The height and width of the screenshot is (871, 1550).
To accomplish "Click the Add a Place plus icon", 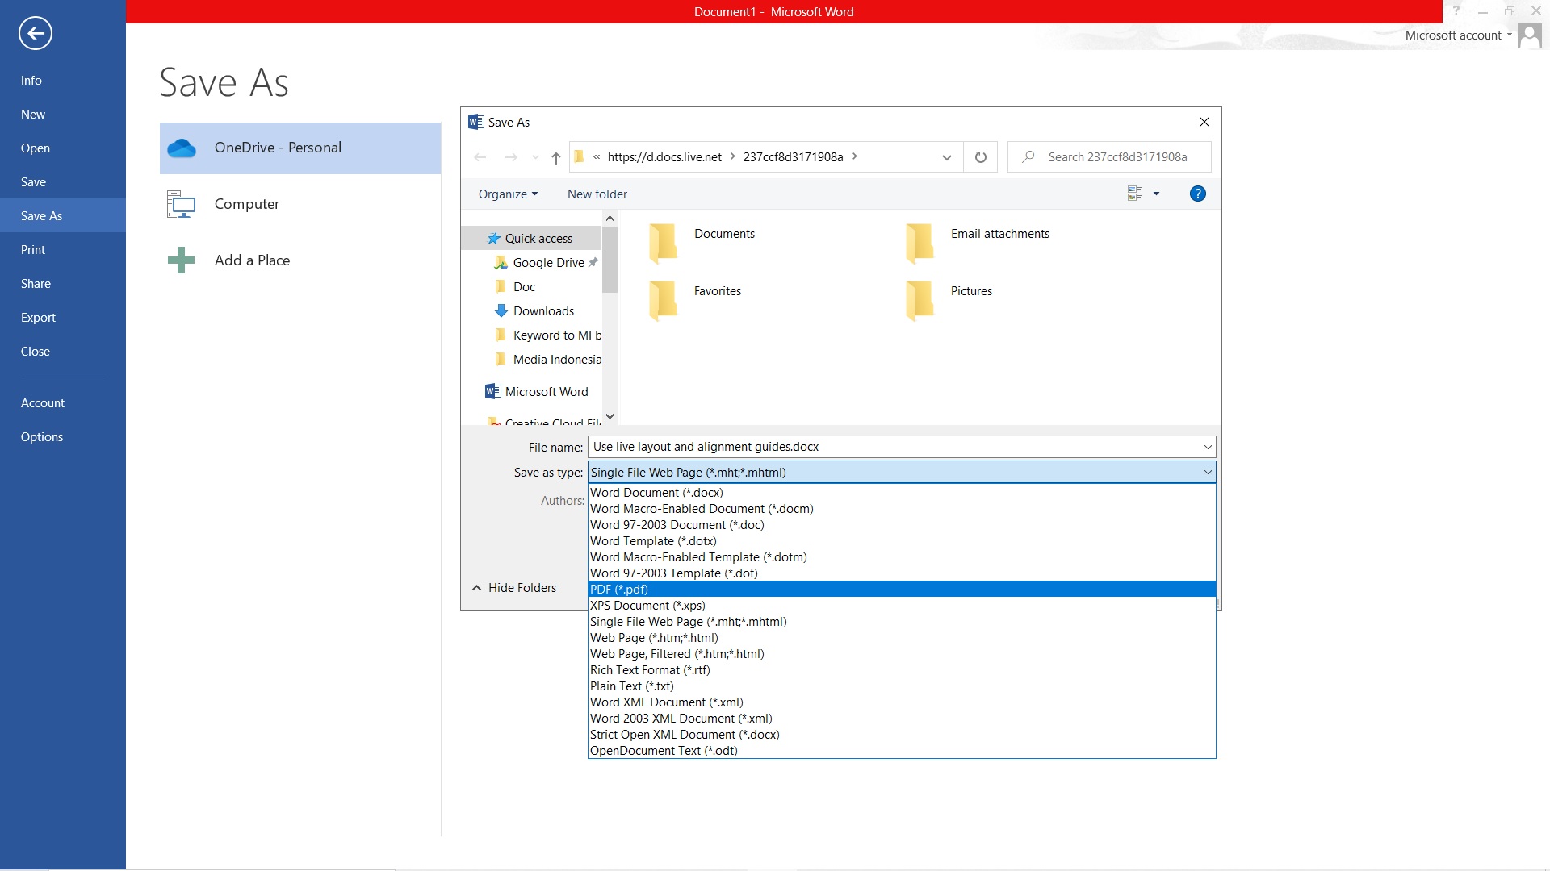I will pyautogui.click(x=181, y=260).
